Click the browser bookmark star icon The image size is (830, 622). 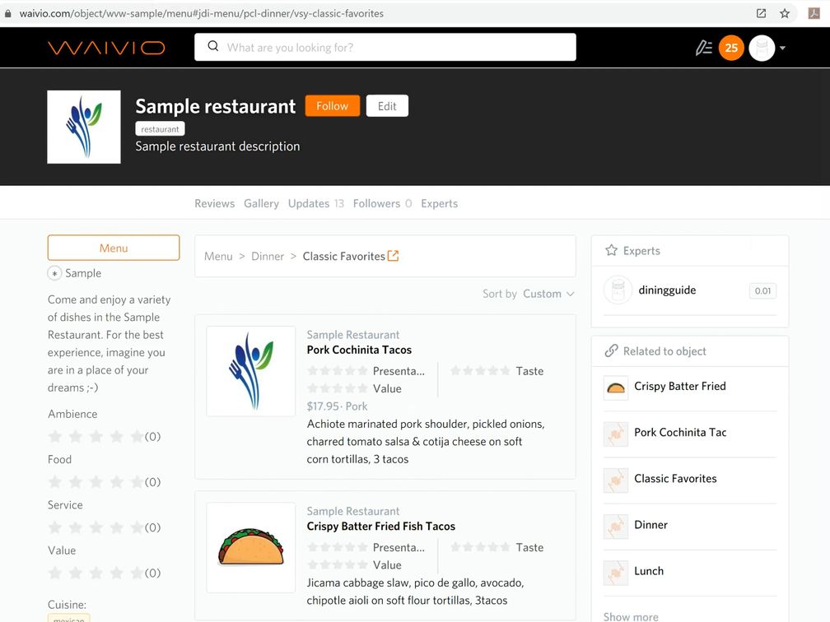tap(785, 13)
